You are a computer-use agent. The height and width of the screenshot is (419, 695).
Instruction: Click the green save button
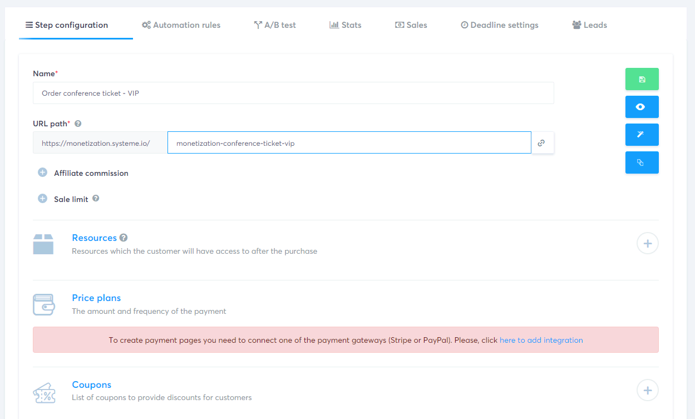(x=642, y=79)
